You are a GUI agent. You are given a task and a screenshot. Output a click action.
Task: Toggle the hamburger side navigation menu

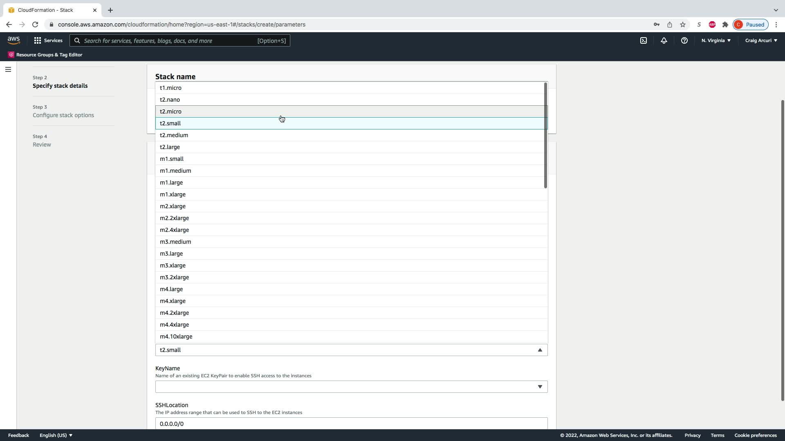[x=8, y=69]
